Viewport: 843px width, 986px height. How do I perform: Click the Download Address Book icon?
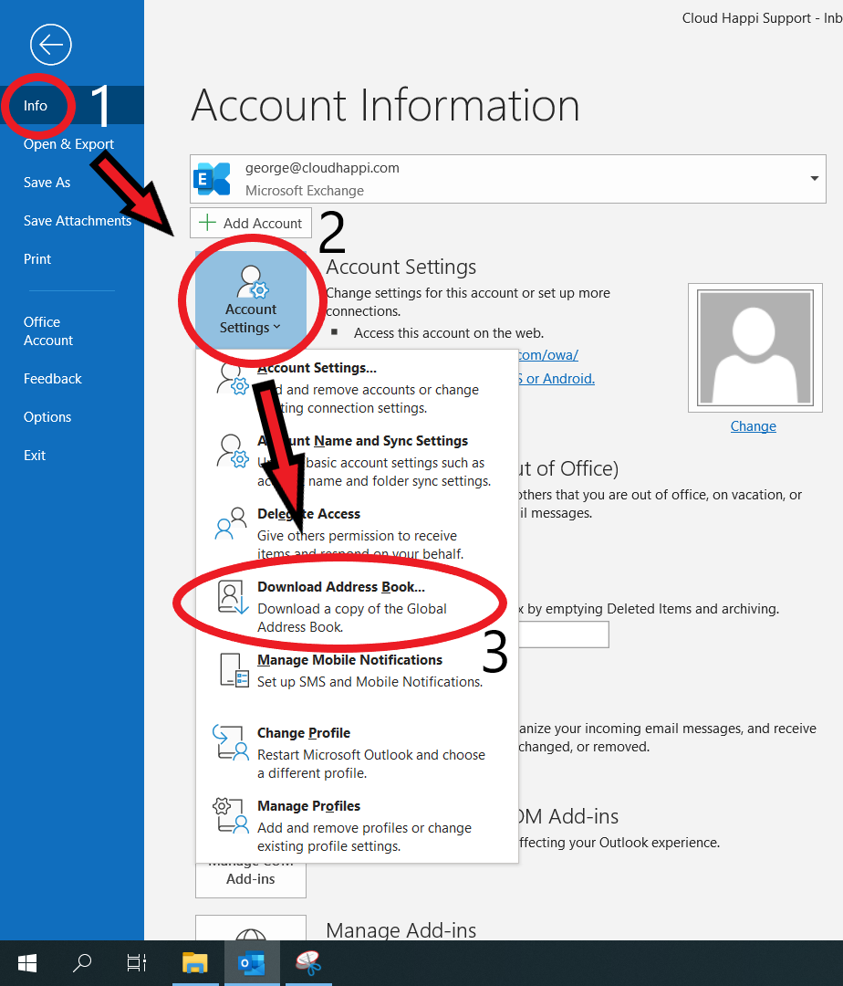click(233, 597)
